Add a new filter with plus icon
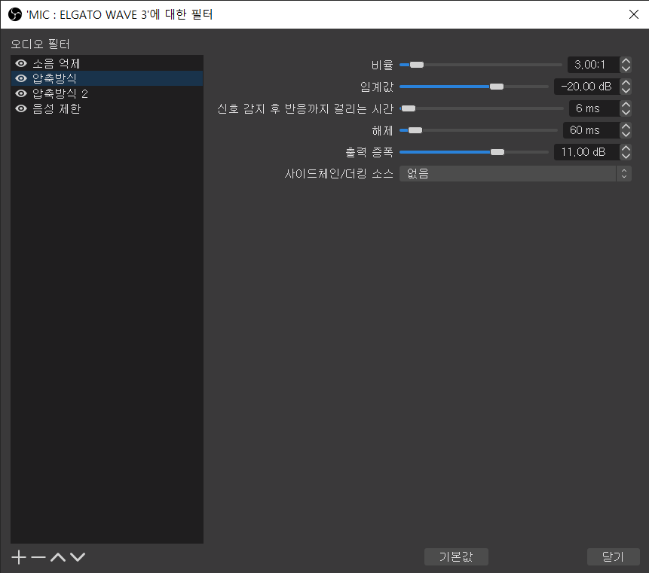This screenshot has height=573, width=649. click(x=19, y=557)
